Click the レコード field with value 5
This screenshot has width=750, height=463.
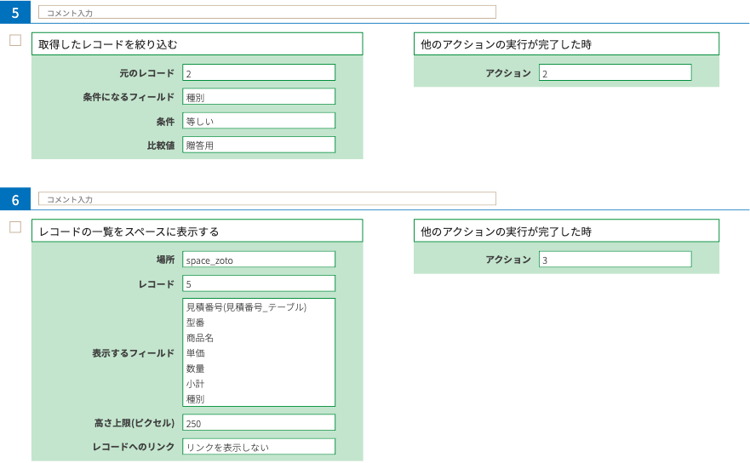[259, 283]
